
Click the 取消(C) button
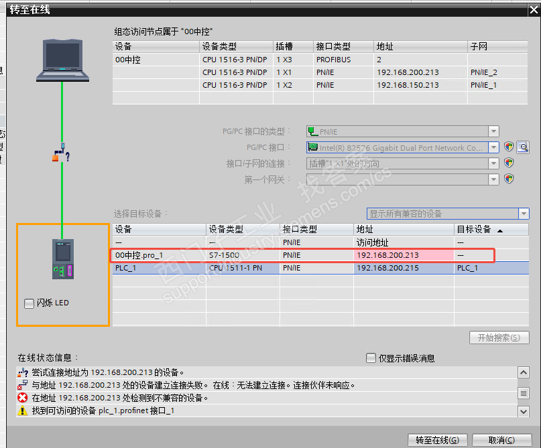pyautogui.click(x=501, y=440)
